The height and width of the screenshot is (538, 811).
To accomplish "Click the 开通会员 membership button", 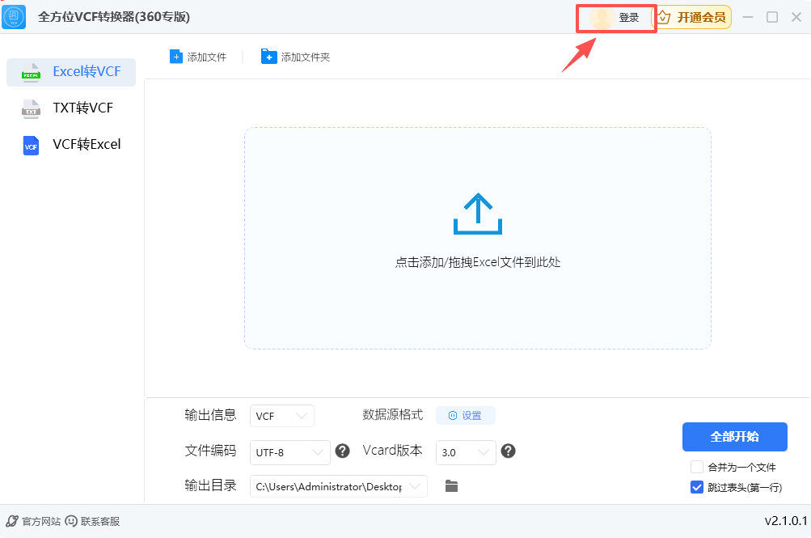I will (694, 17).
